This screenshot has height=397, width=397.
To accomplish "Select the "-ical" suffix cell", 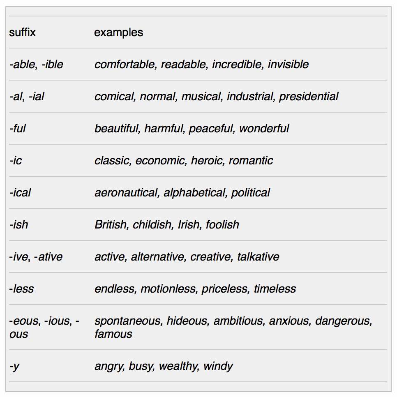I will click(20, 193).
